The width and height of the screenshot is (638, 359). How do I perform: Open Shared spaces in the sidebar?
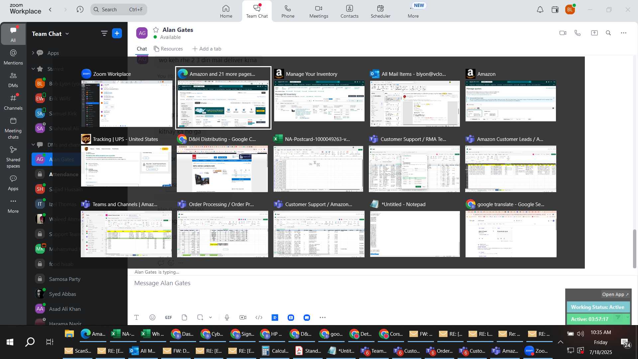pyautogui.click(x=13, y=157)
